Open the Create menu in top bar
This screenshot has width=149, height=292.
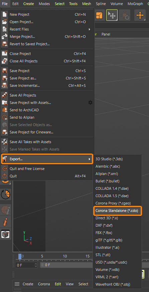click(x=29, y=4)
